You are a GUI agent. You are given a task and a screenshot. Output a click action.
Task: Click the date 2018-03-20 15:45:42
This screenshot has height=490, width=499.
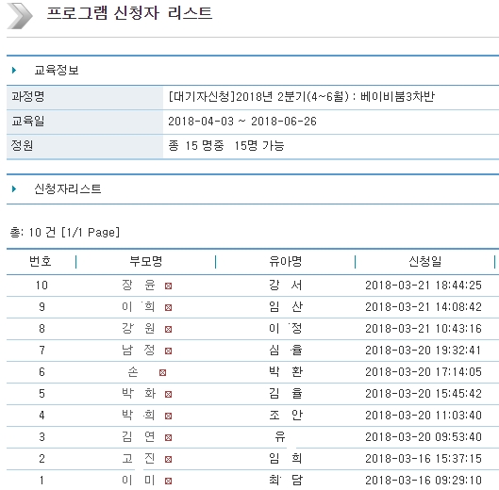(x=424, y=394)
